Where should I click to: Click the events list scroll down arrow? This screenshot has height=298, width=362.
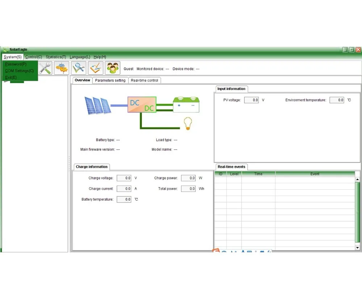pos(357,248)
